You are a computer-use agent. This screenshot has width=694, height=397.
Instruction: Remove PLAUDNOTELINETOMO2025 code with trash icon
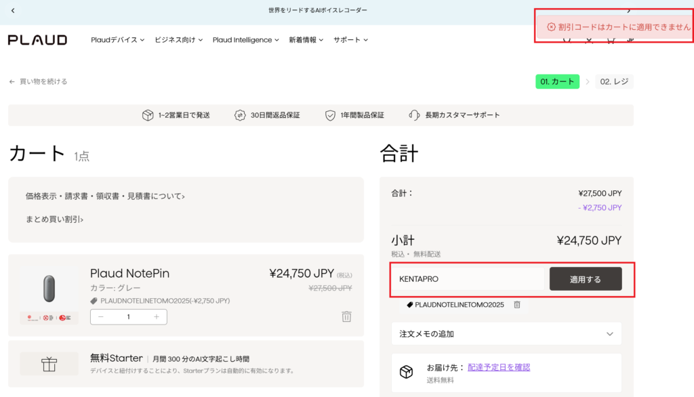click(x=517, y=304)
